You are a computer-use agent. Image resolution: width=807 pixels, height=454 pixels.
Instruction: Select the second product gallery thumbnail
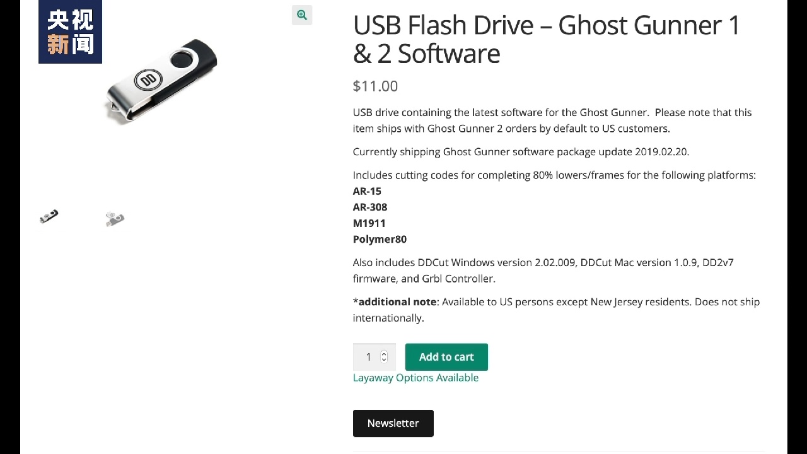[x=115, y=219]
